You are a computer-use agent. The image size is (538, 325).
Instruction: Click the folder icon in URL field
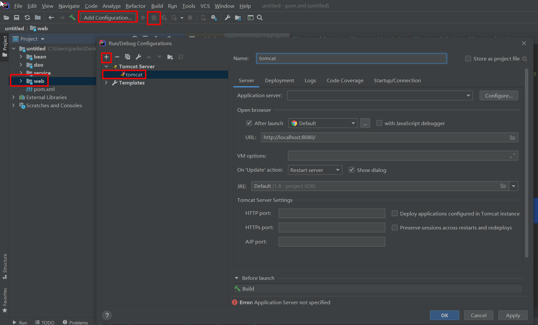(513, 137)
